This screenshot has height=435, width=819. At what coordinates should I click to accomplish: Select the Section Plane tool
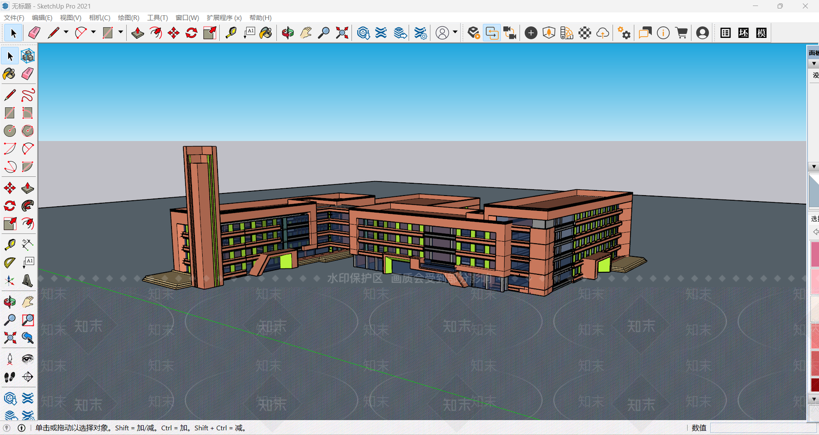click(28, 377)
